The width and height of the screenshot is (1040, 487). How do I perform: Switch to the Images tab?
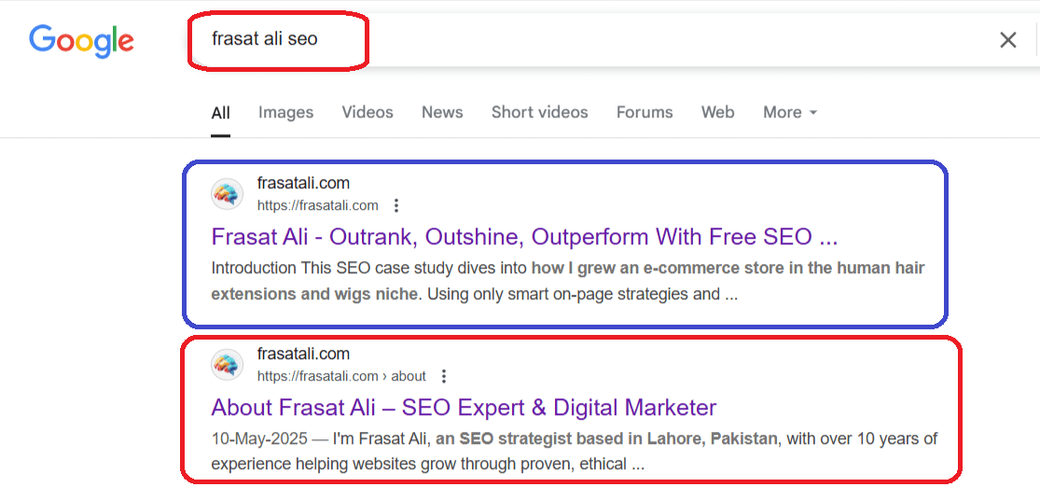tap(285, 113)
